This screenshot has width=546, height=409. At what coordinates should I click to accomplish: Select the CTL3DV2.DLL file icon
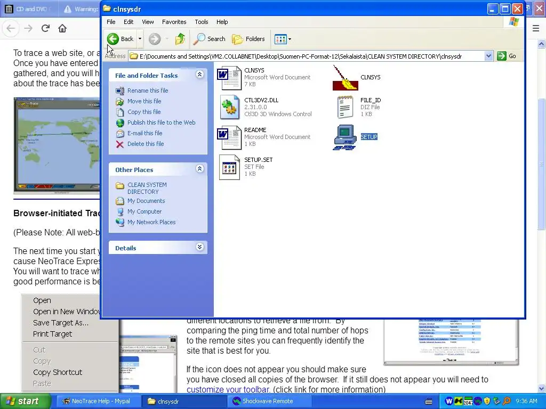pos(230,107)
